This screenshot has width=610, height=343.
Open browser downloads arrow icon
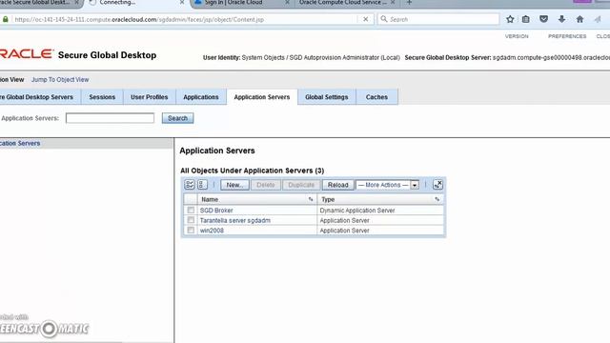[561, 19]
